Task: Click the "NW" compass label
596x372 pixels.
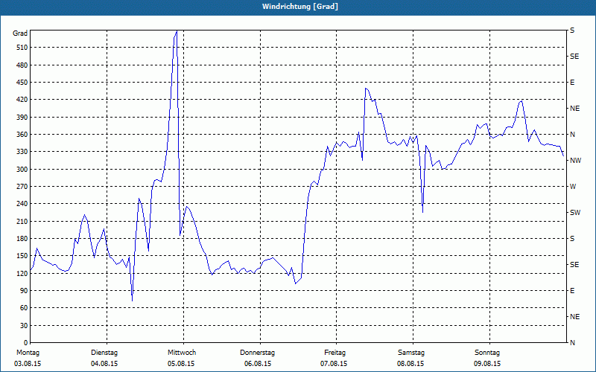Action: click(x=575, y=161)
